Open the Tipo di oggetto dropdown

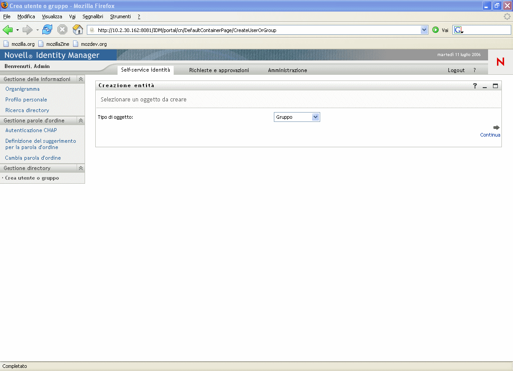(297, 117)
